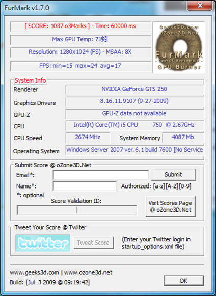Click the FPS min max avg field
The height and width of the screenshot is (296, 216).
(x=80, y=66)
